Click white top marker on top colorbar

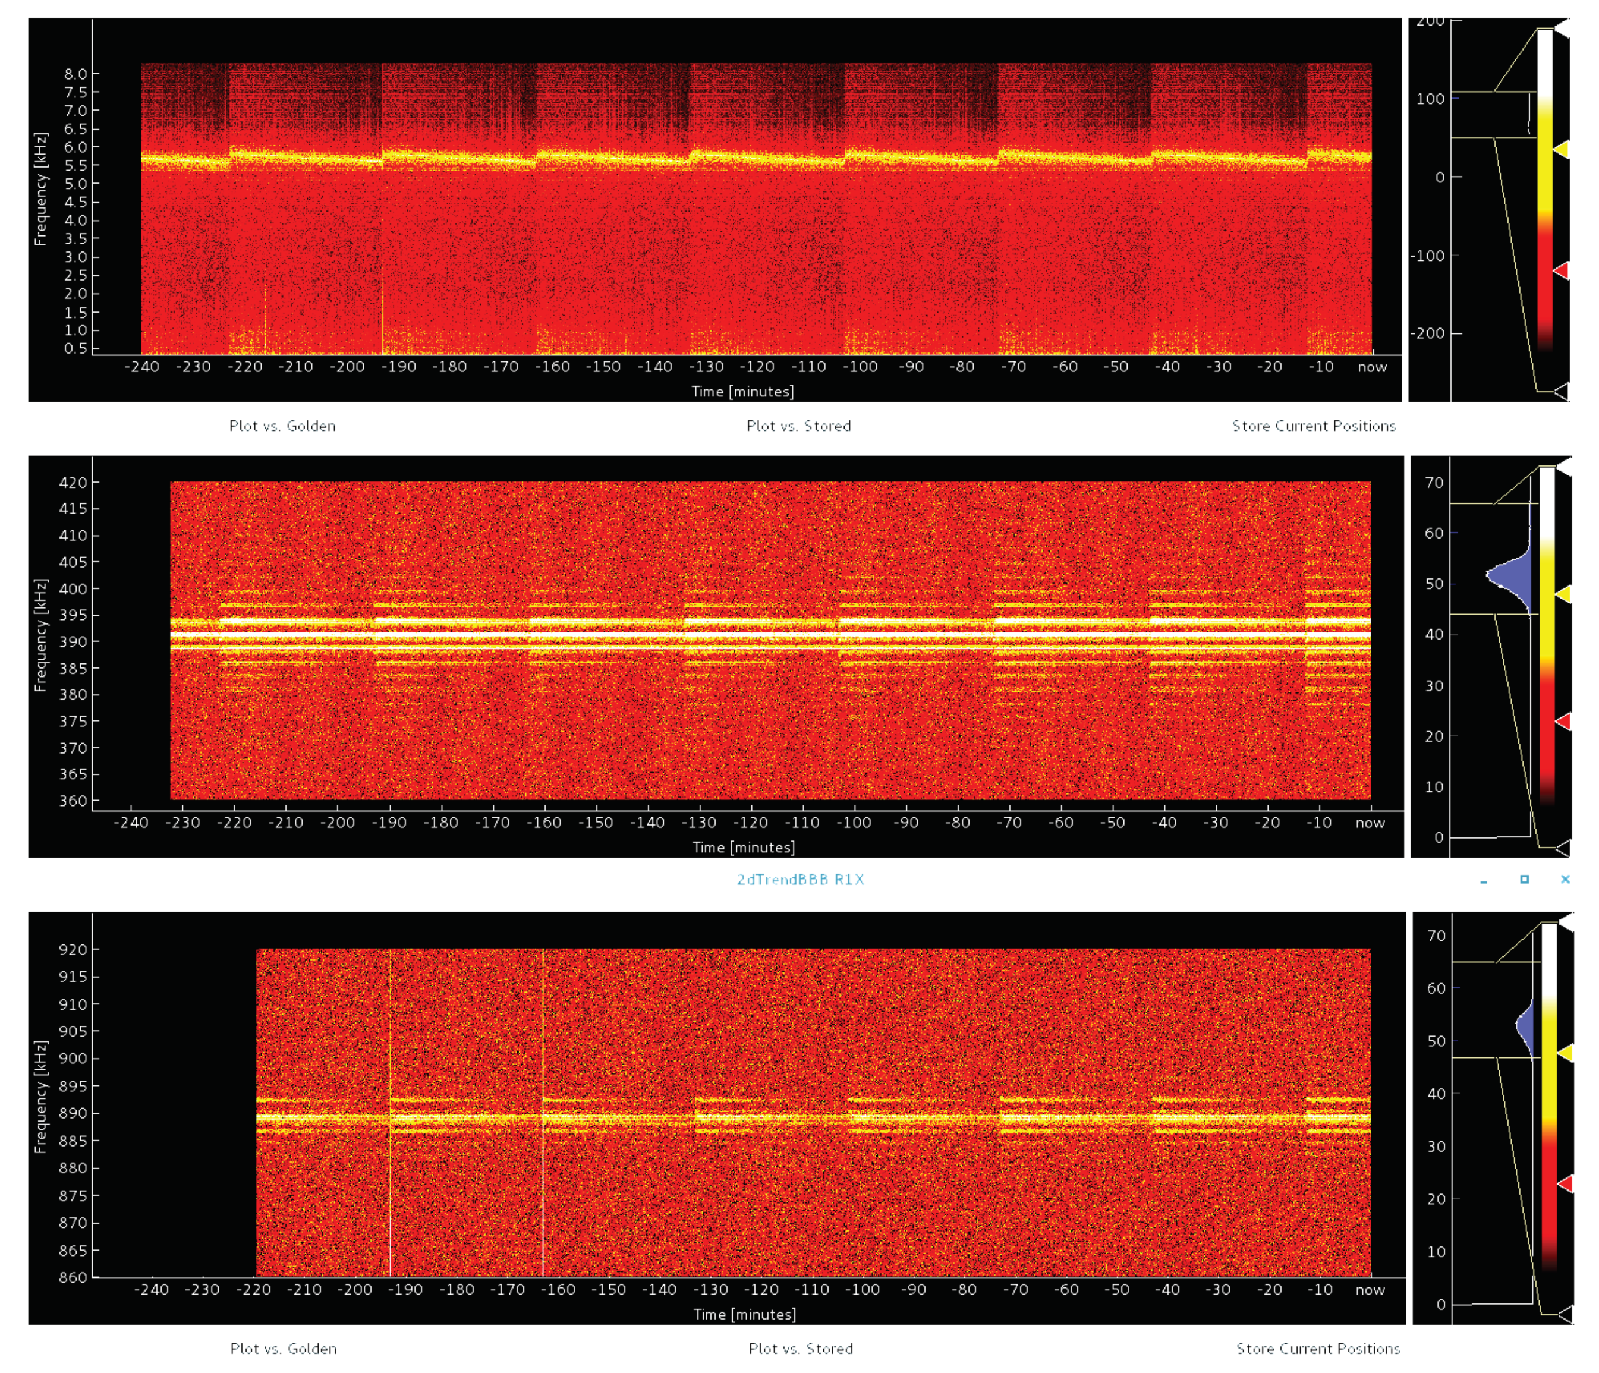pyautogui.click(x=1562, y=28)
